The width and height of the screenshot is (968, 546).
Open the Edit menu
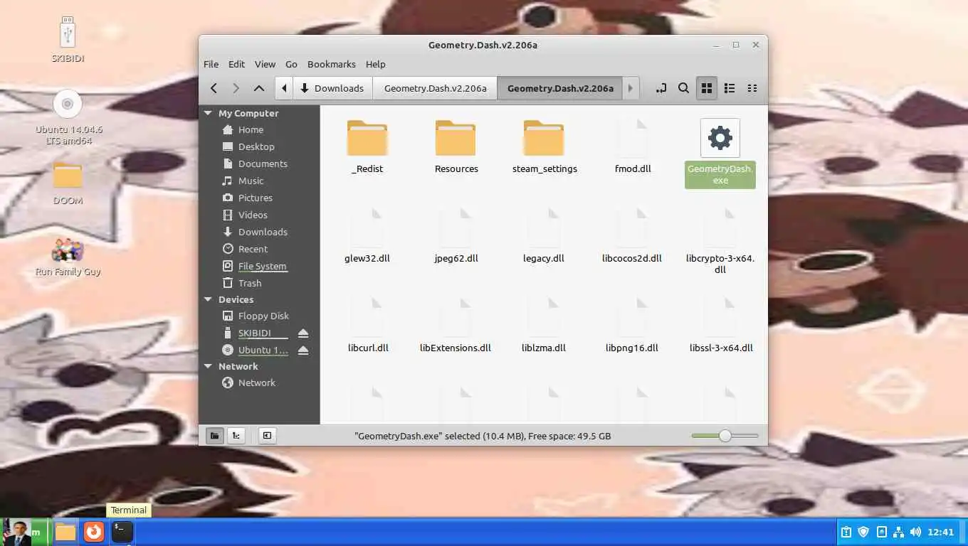pos(236,64)
